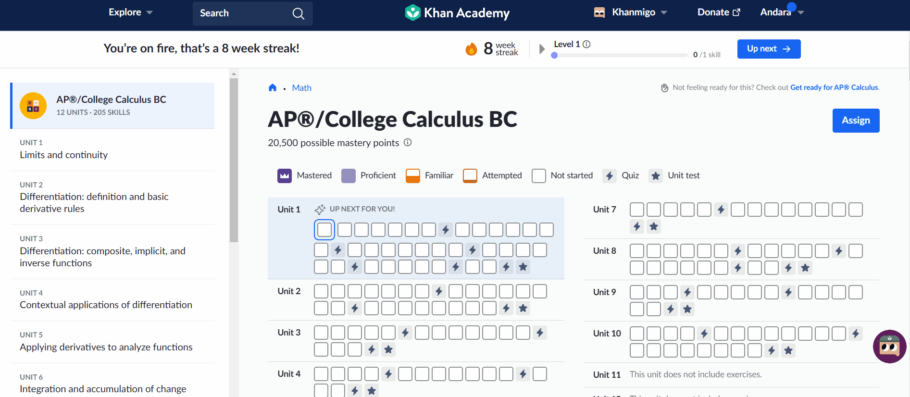Expand the Explore dropdown menu

tap(131, 12)
